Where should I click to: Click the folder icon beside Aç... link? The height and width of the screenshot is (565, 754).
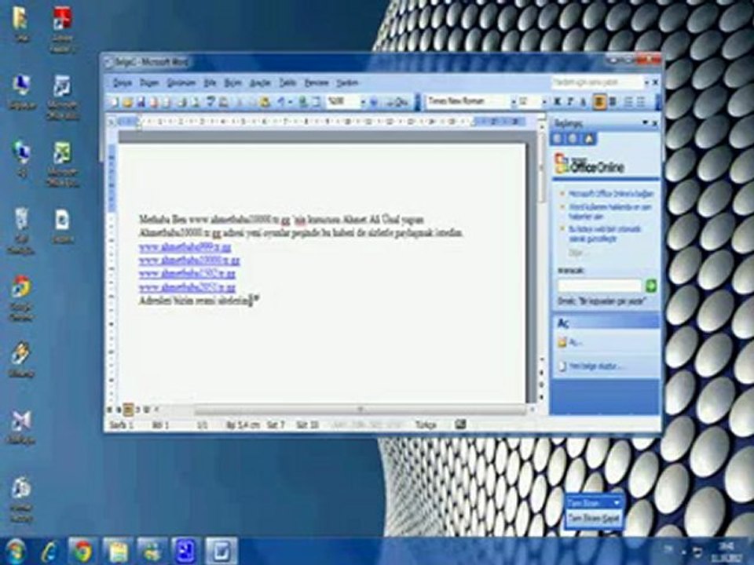click(562, 343)
